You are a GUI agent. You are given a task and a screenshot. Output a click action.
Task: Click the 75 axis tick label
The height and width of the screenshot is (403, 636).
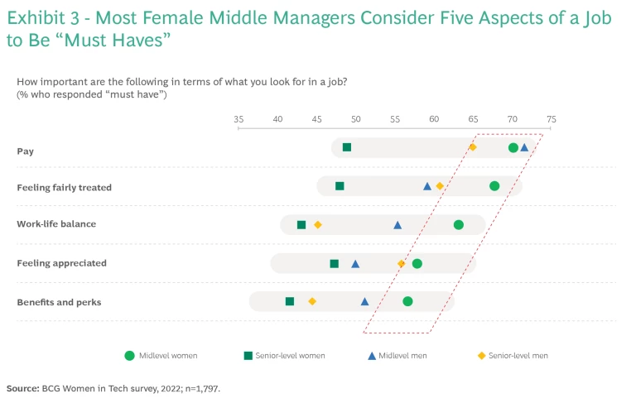pyautogui.click(x=552, y=120)
